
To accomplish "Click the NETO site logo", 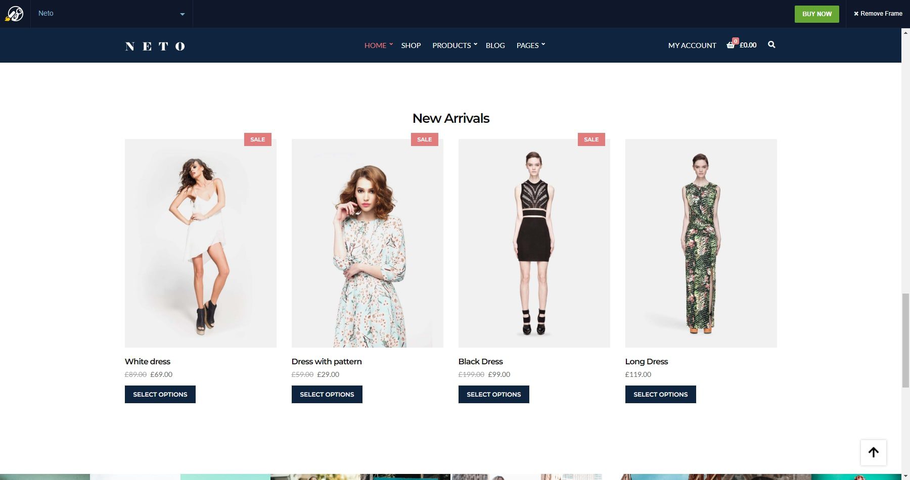I will [x=155, y=46].
